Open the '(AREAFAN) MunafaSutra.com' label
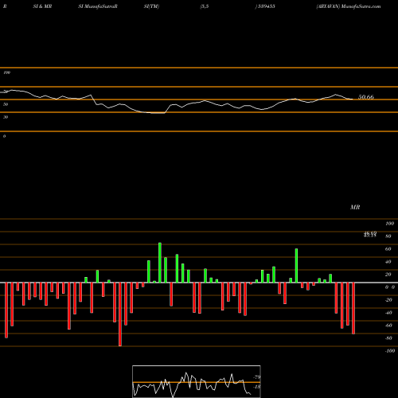398x398 pixels. tap(349, 6)
